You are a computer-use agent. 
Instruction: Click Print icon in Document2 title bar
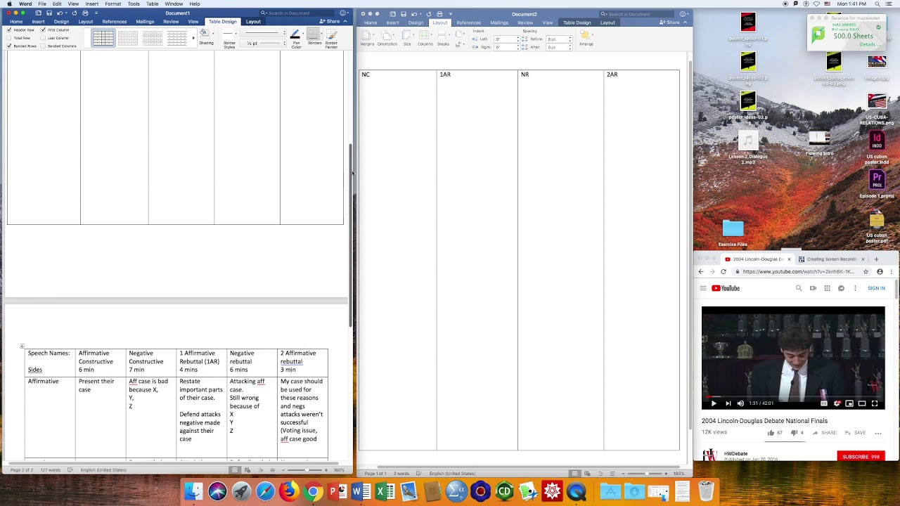[x=439, y=14]
